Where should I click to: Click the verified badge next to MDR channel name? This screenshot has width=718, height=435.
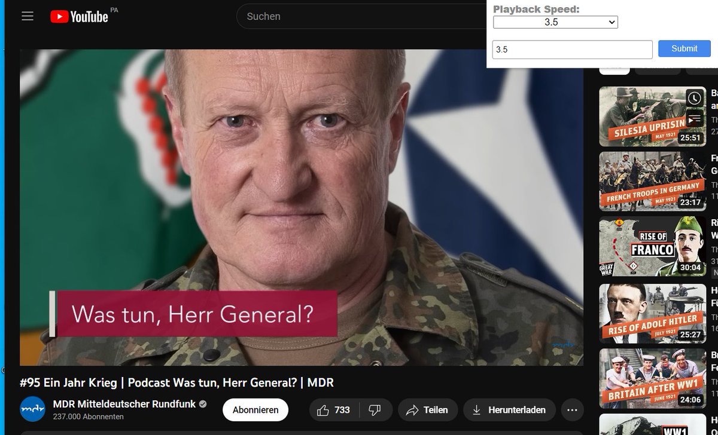pyautogui.click(x=203, y=404)
